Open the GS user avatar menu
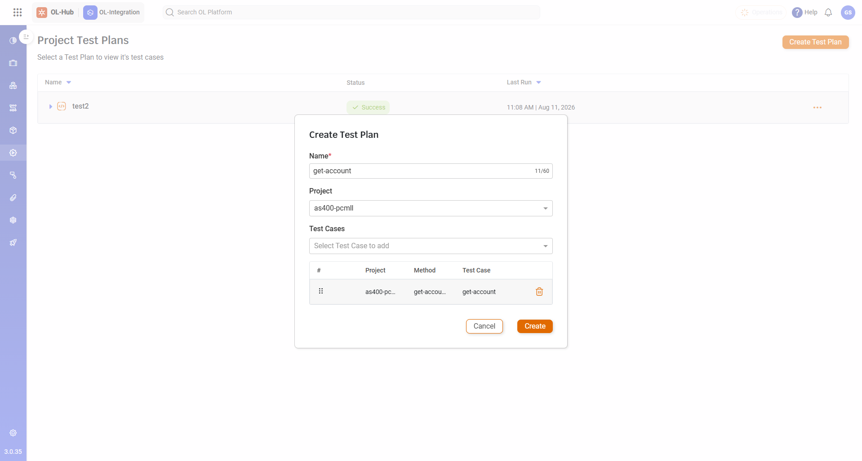 (848, 13)
